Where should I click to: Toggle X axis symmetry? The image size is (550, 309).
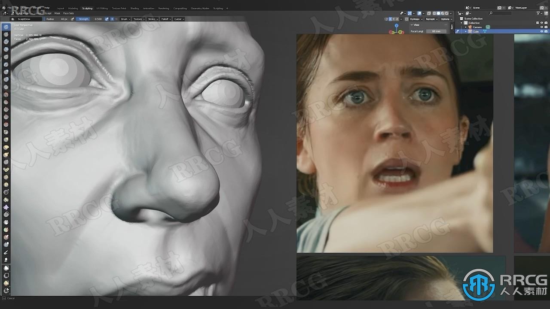(x=390, y=19)
